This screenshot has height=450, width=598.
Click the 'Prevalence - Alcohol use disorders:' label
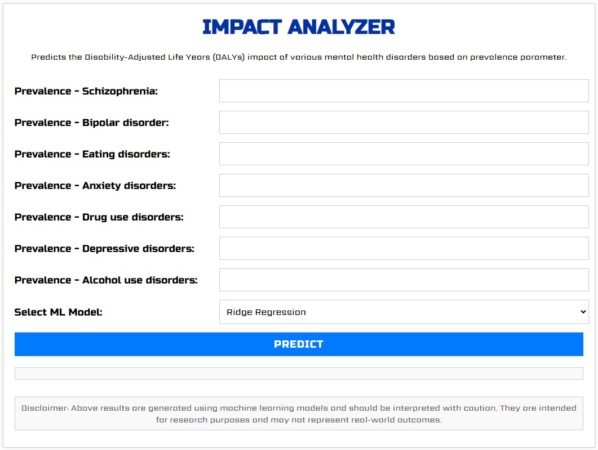tap(106, 280)
